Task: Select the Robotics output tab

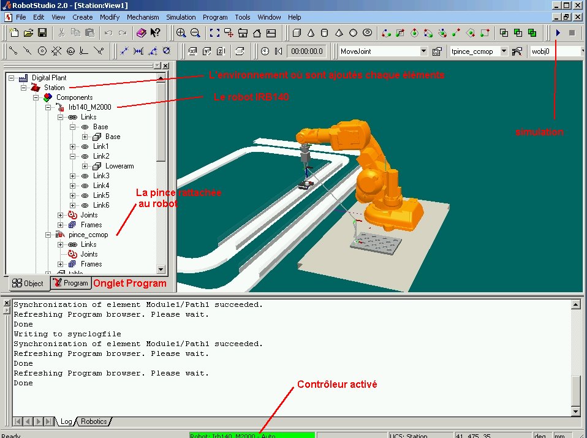Action: click(94, 421)
